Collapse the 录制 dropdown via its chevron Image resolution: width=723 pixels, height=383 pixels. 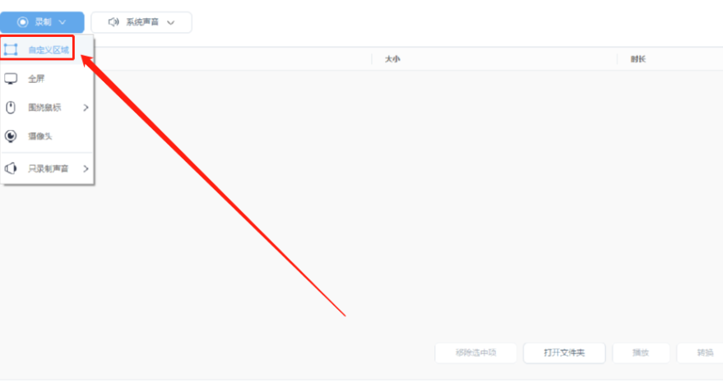63,22
